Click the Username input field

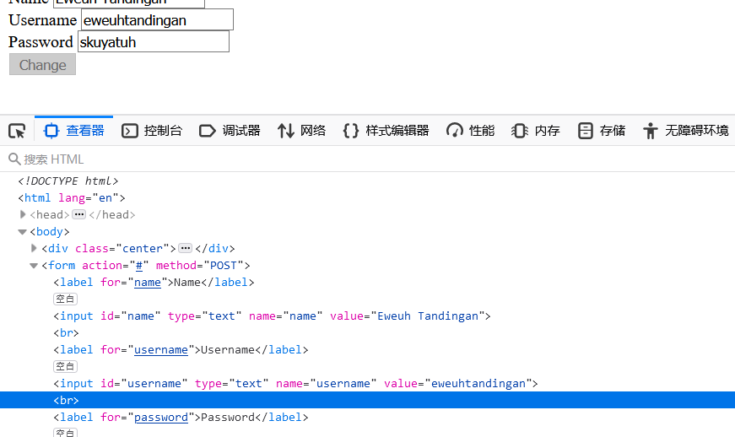(157, 20)
